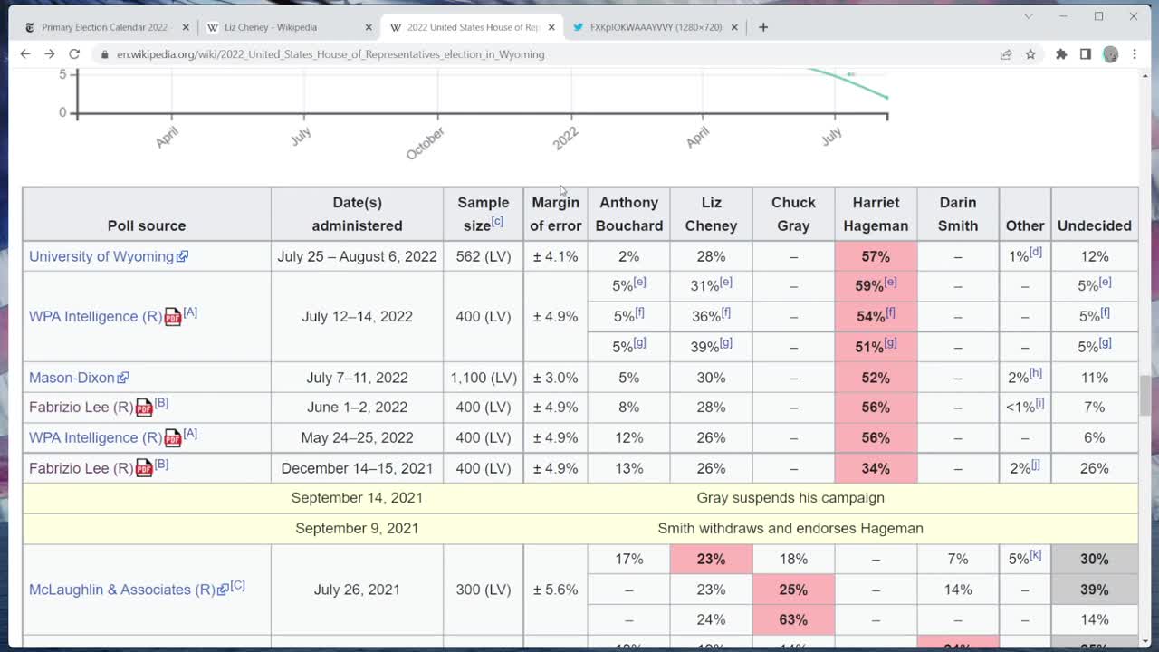
Task: Click footnote [C] beside McLaughlin
Action: pyautogui.click(x=237, y=585)
